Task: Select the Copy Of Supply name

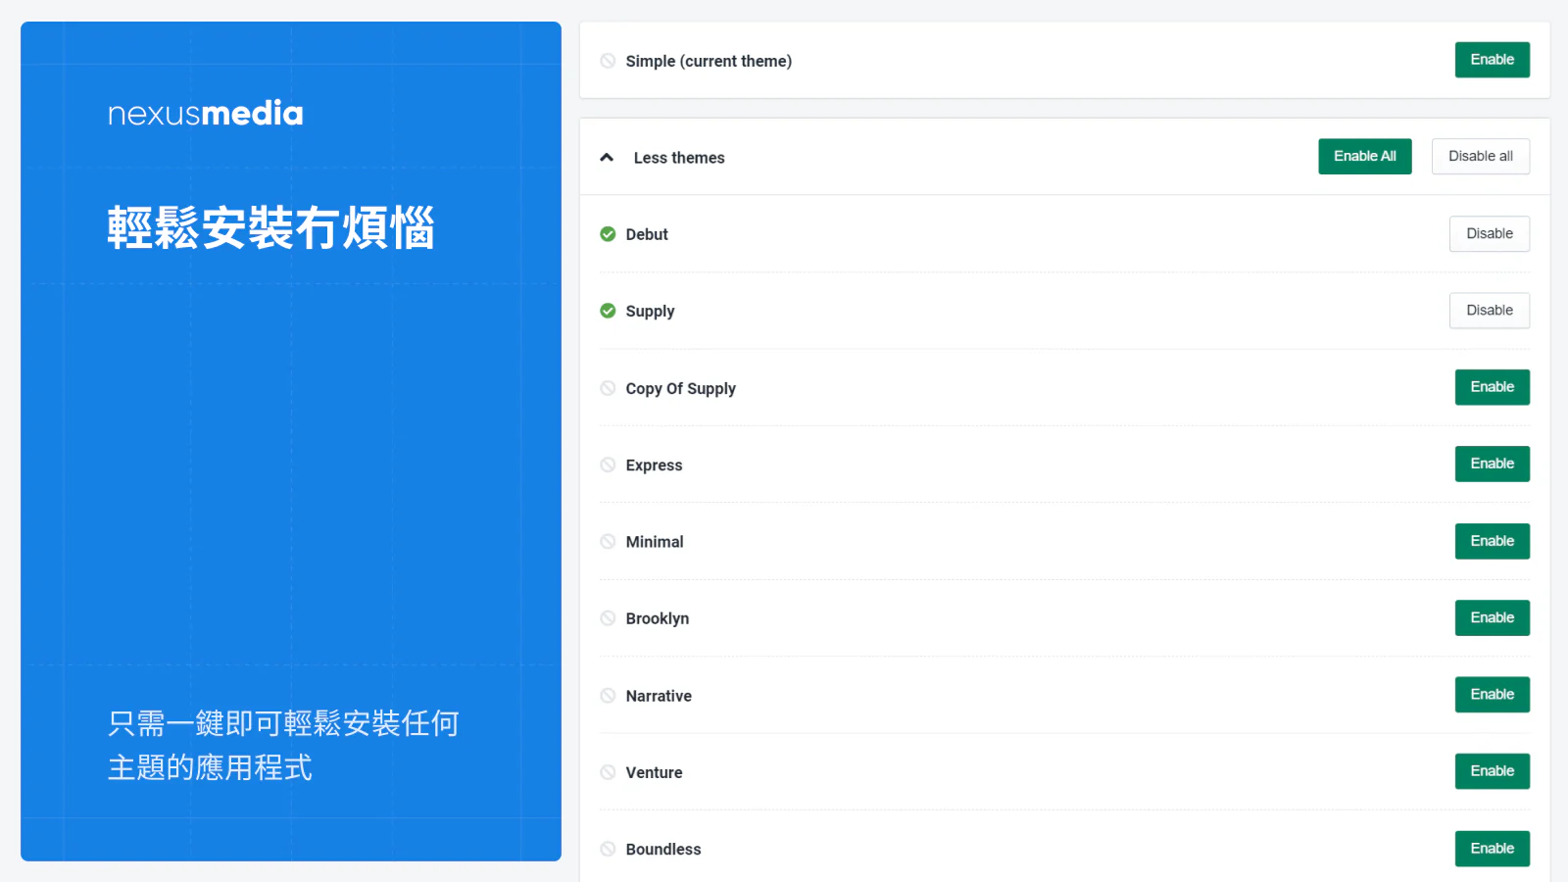Action: coord(680,389)
